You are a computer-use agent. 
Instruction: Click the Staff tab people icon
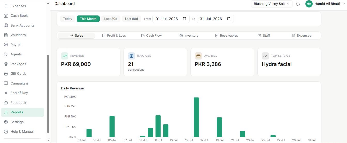pos(260,36)
